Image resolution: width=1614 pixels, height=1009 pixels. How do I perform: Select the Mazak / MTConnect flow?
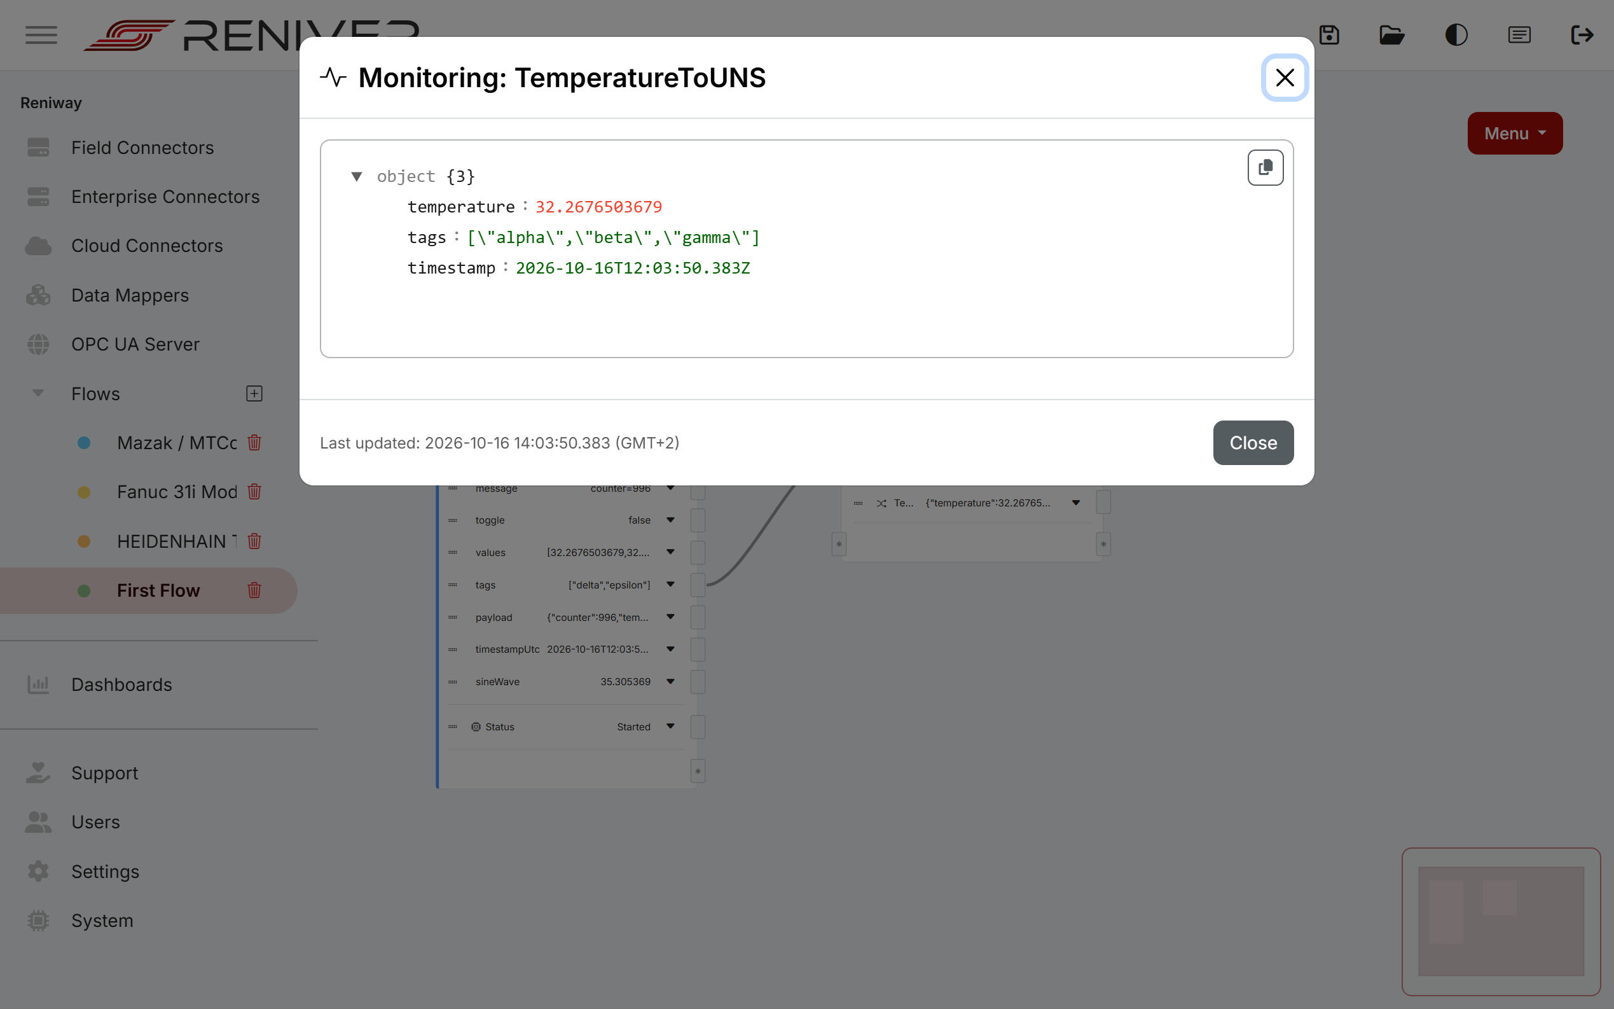[177, 442]
